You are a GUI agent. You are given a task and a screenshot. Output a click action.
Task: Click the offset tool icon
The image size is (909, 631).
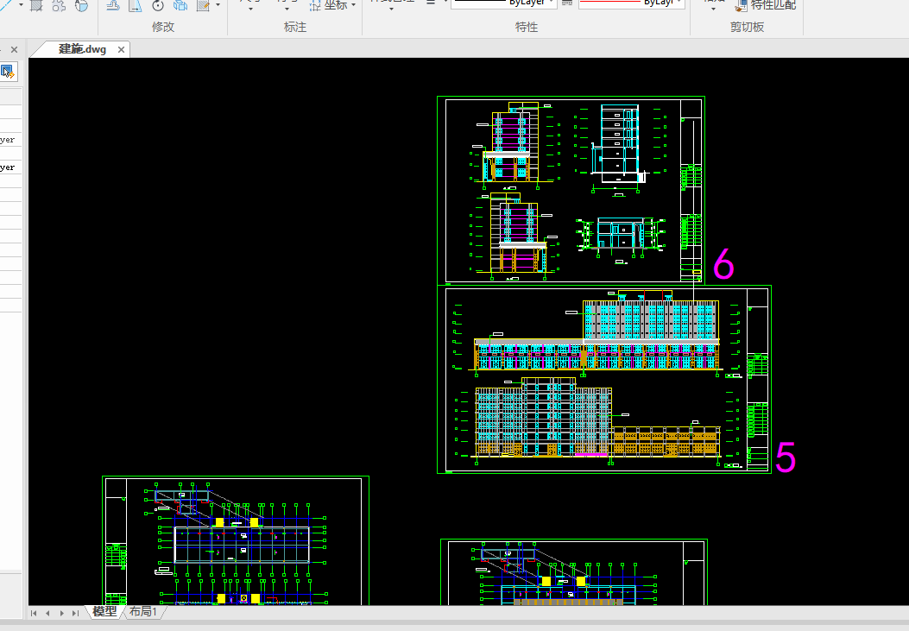point(112,5)
